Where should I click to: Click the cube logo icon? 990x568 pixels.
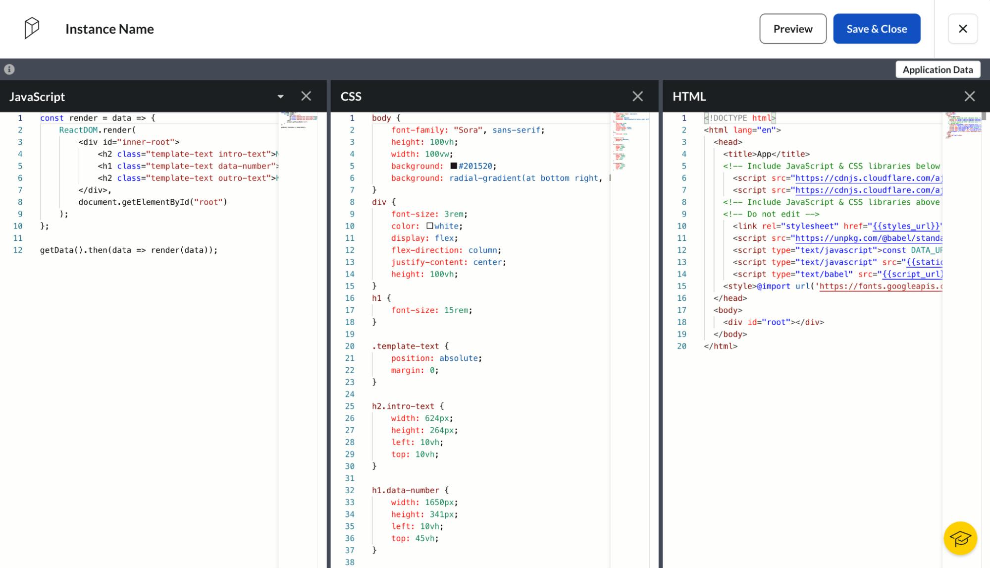pos(32,28)
